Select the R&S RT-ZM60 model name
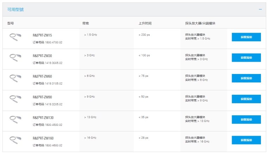The width and height of the screenshot is (268, 154). (x=42, y=76)
